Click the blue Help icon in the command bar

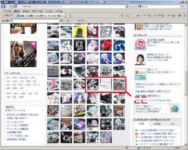coord(179,16)
